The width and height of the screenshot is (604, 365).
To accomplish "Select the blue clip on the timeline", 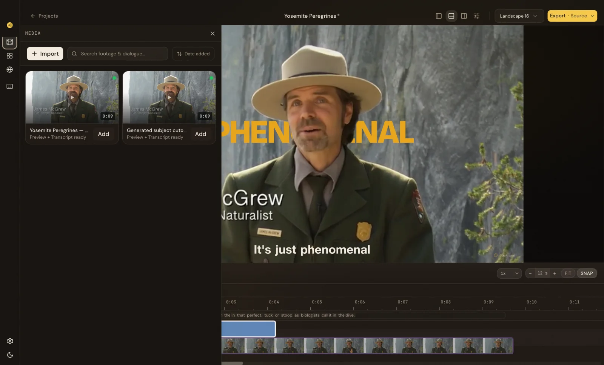I will (248, 329).
